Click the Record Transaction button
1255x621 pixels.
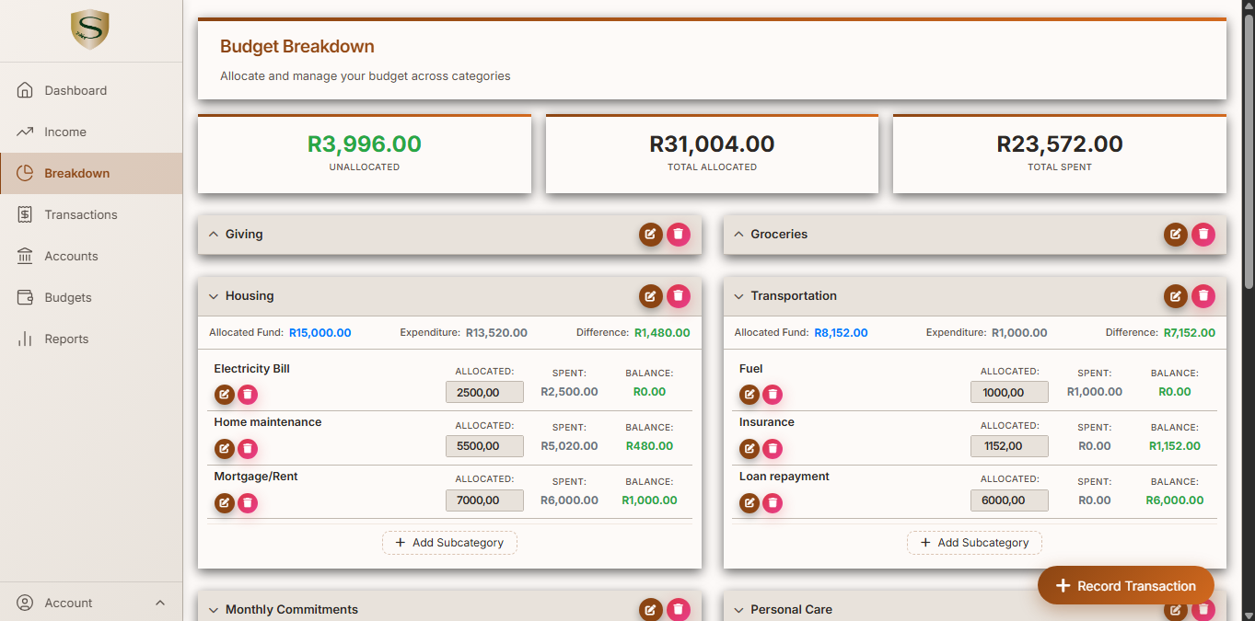click(x=1126, y=585)
